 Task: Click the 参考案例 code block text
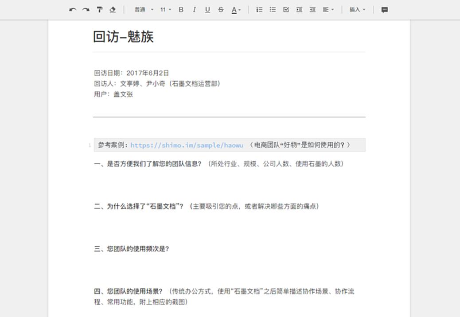point(230,145)
